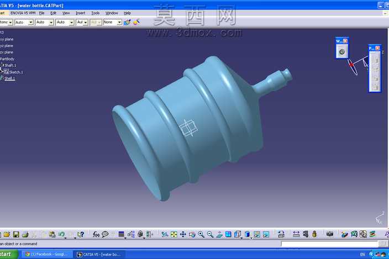This screenshot has width=389, height=259.
Task: Open the File menu
Action: click(x=41, y=13)
